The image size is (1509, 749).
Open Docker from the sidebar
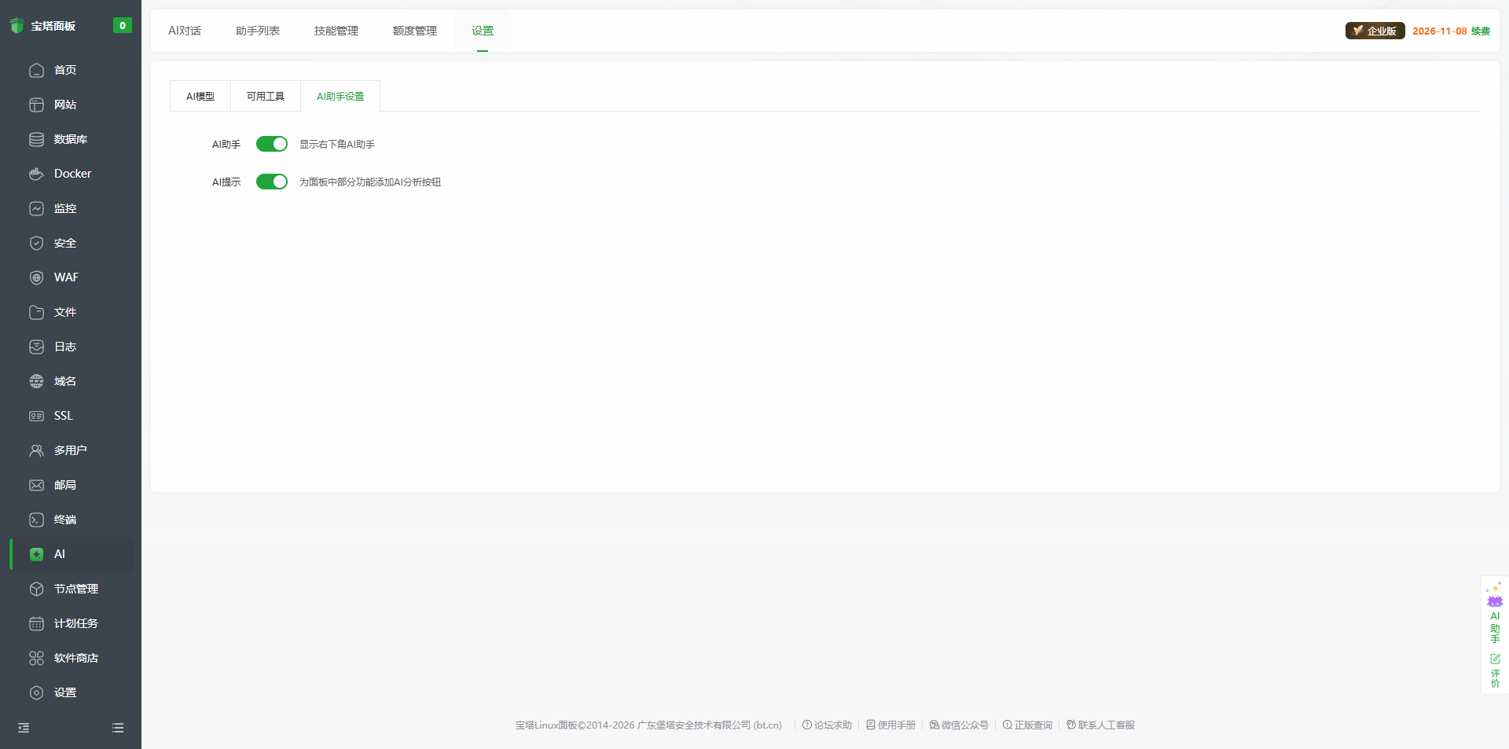click(x=72, y=174)
